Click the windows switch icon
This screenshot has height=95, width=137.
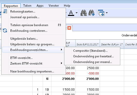coord(101,13)
